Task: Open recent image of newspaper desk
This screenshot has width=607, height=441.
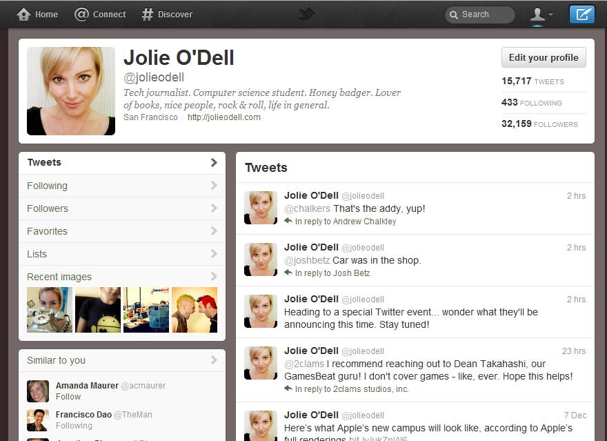Action: pos(146,310)
